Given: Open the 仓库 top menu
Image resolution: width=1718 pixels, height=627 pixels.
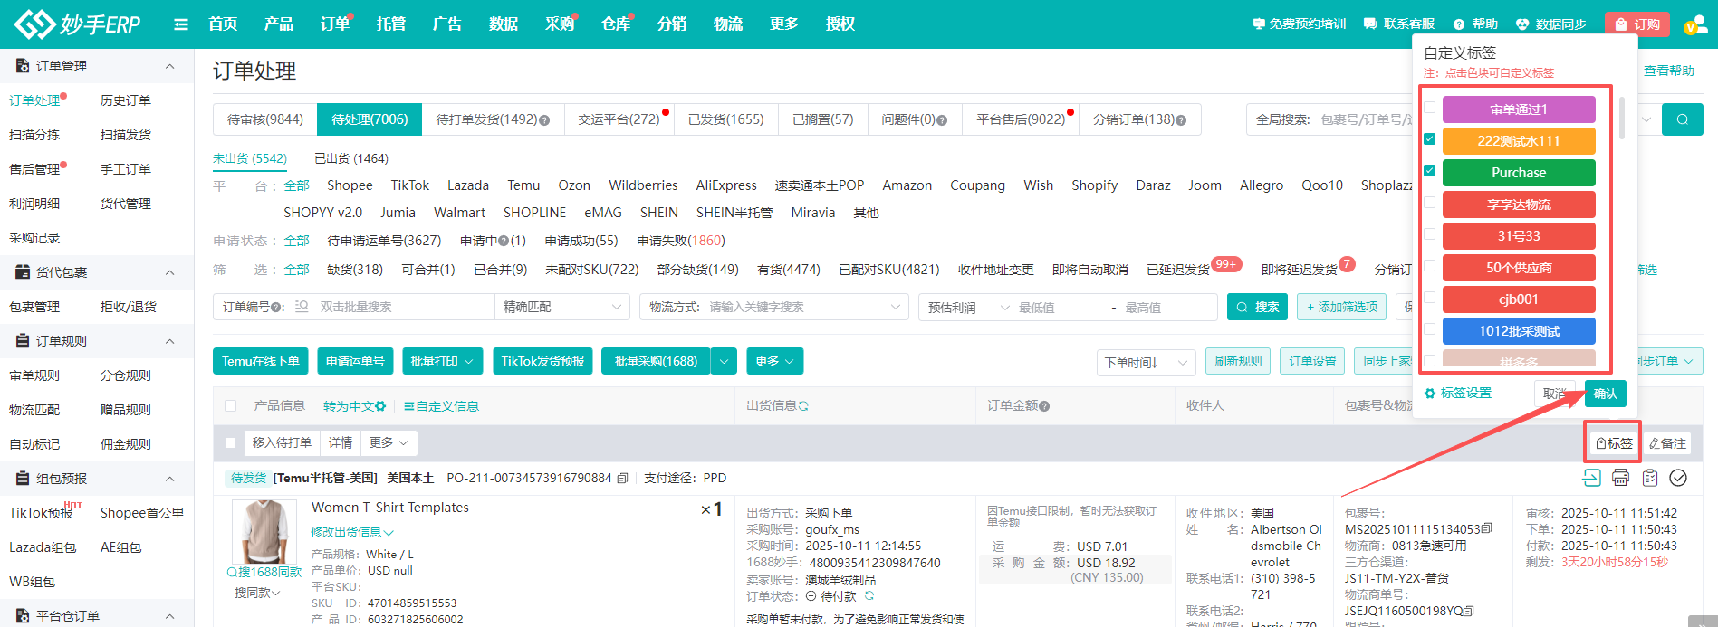Looking at the screenshot, I should 616,24.
